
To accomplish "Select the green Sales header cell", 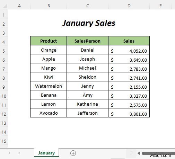I will 129,41.
